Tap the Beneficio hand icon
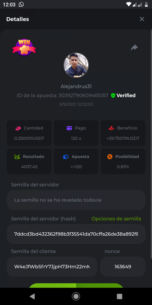Image resolution: width=152 pixels, height=305 pixels. pyautogui.click(x=111, y=128)
